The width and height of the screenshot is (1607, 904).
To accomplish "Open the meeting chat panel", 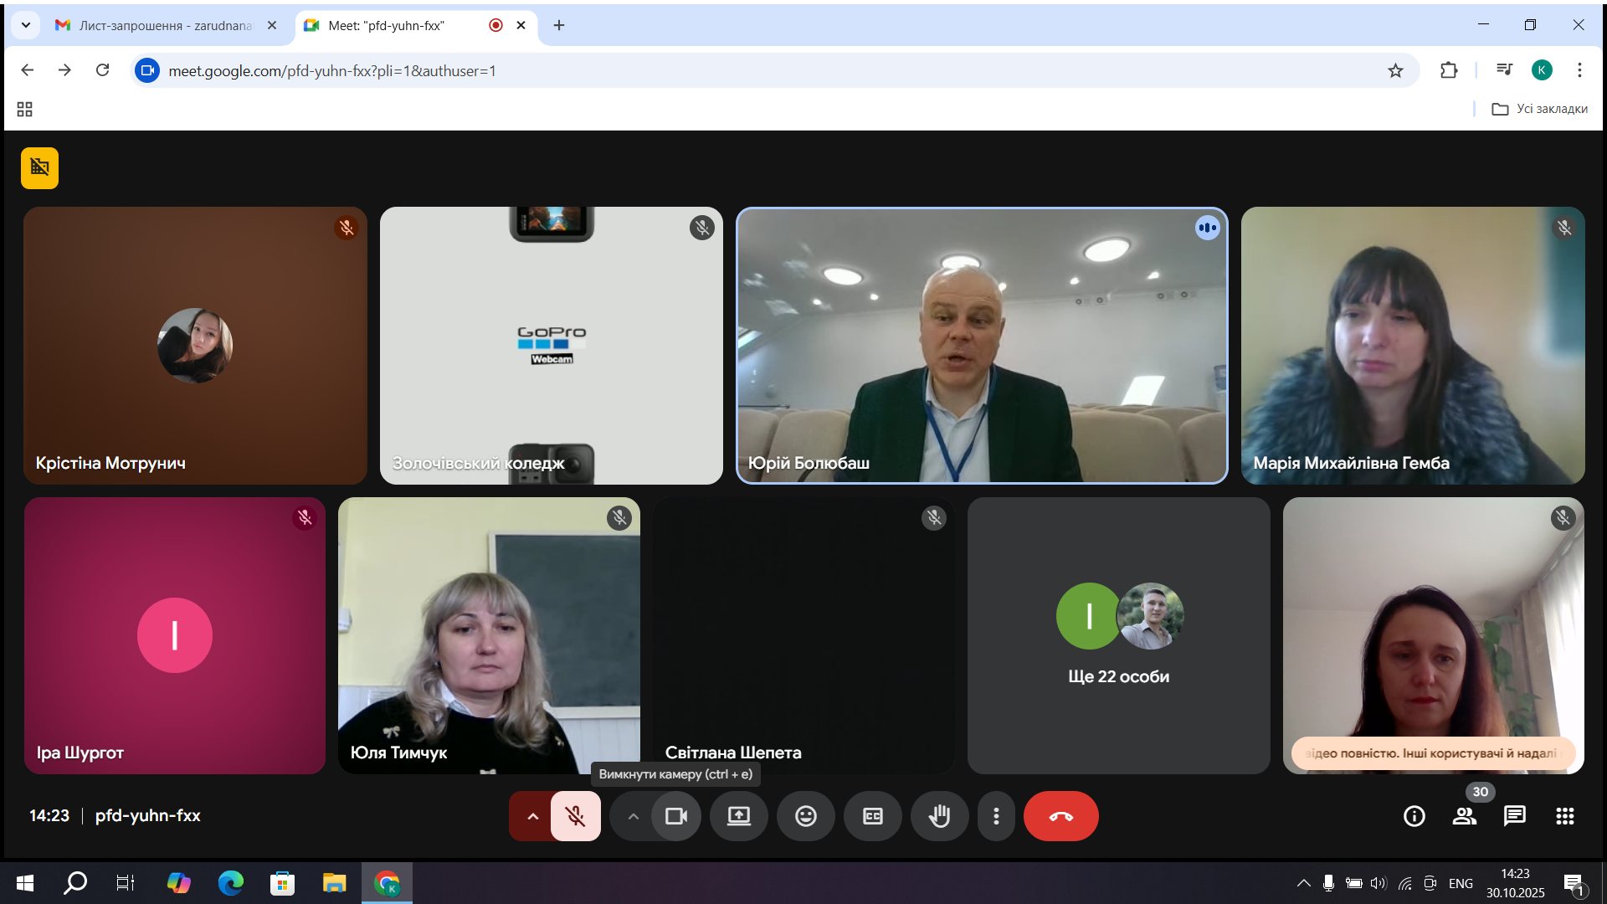I will [1514, 816].
